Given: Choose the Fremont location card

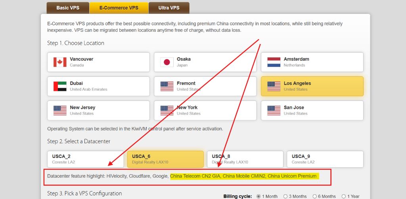Looking at the screenshot, I should [205, 86].
